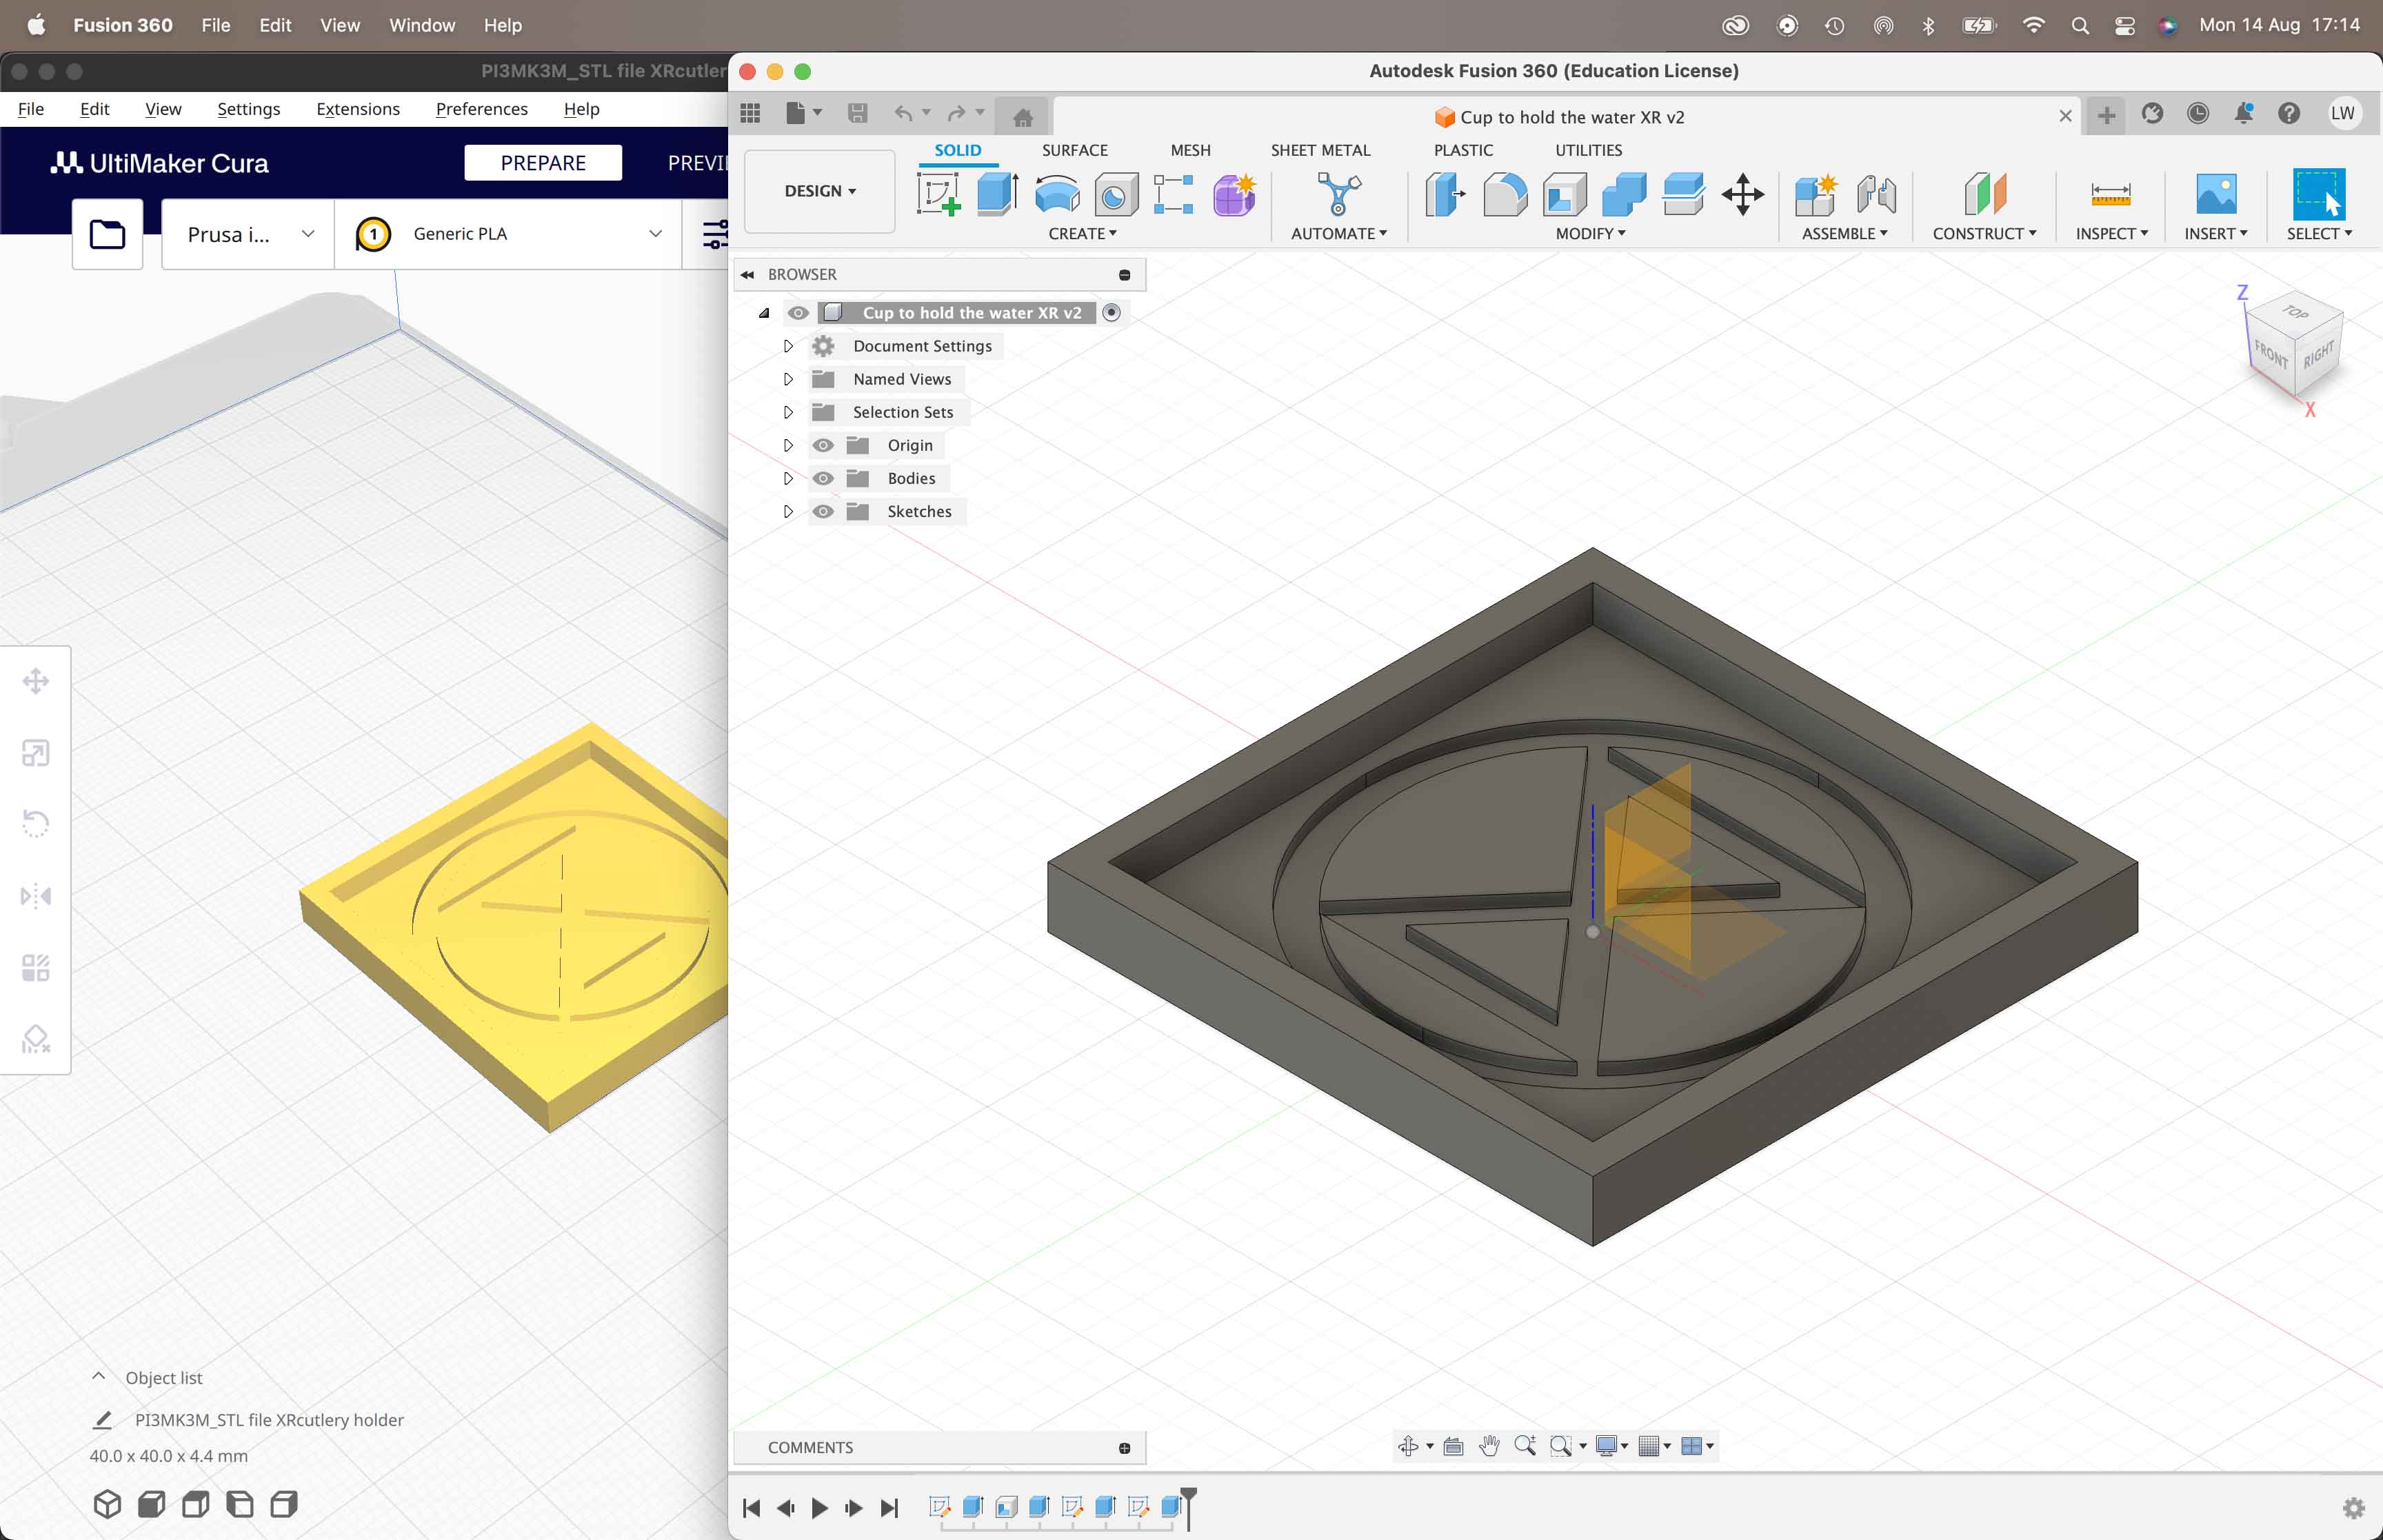Jump to timeline beginning
2383x1540 pixels.
click(x=752, y=1508)
